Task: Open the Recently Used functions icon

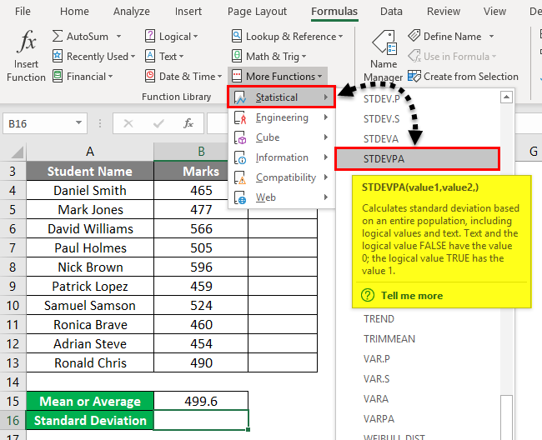Action: (x=58, y=57)
